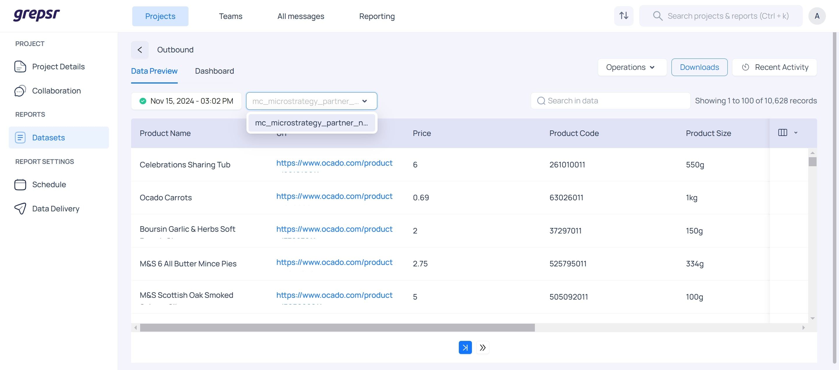
Task: Focus the Search projects & reports field
Action: (x=721, y=16)
